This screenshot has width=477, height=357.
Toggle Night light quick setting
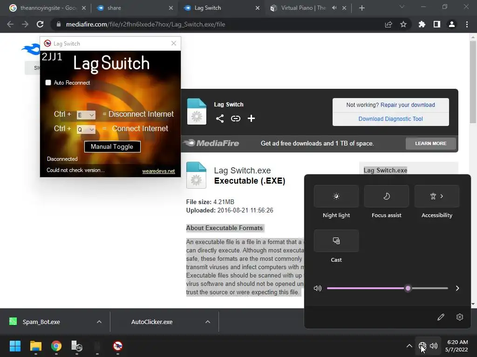336,196
